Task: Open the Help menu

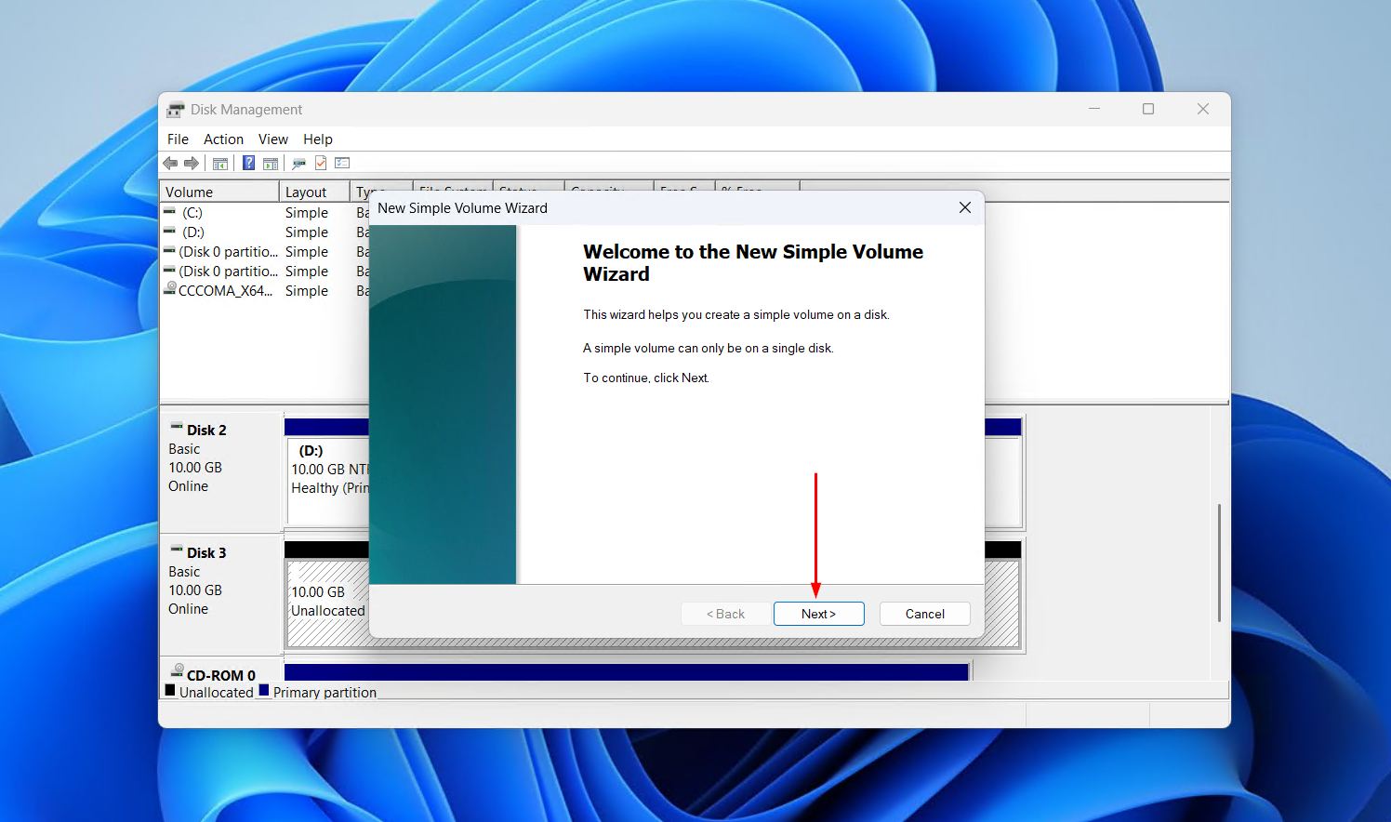Action: 317,139
